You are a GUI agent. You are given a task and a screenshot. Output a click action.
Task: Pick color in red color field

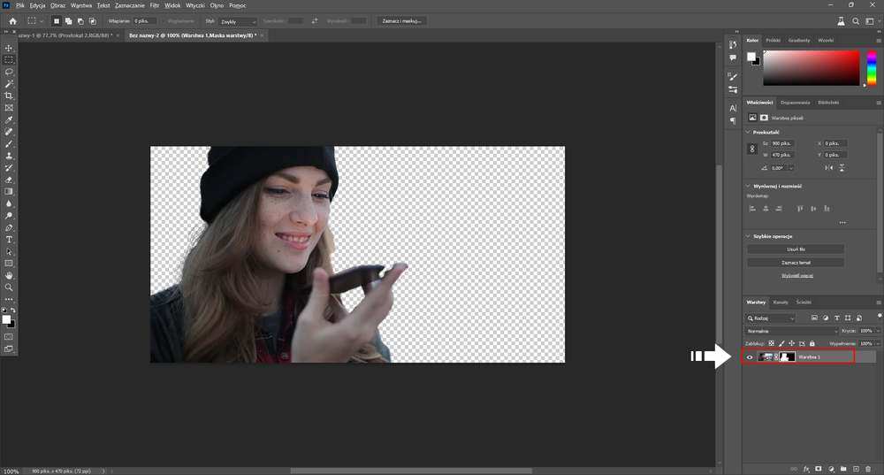(812, 68)
